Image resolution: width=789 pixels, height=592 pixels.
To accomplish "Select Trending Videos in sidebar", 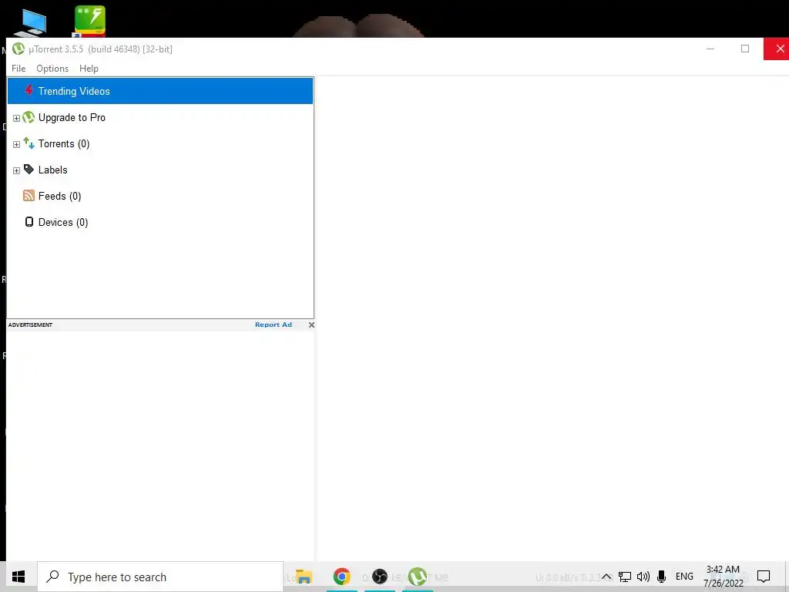I will click(160, 91).
